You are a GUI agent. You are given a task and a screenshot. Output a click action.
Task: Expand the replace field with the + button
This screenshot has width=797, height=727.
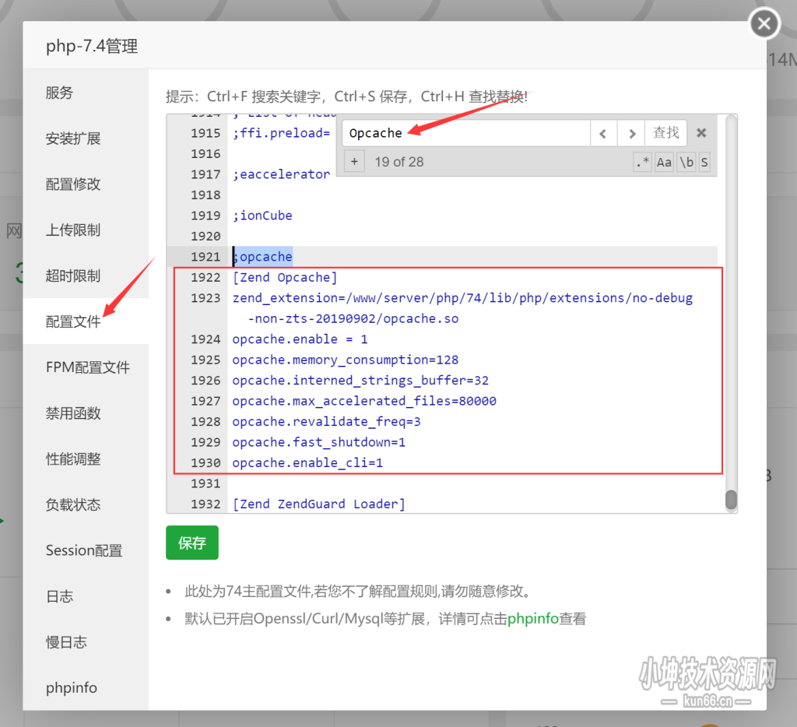[x=355, y=161]
